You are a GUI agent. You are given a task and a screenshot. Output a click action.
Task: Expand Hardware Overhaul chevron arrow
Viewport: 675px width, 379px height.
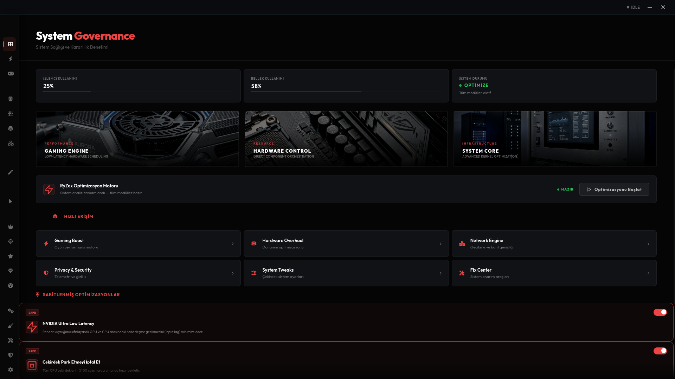pos(441,244)
